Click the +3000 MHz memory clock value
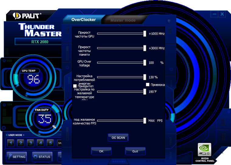231x165 pixels. [x=157, y=48]
